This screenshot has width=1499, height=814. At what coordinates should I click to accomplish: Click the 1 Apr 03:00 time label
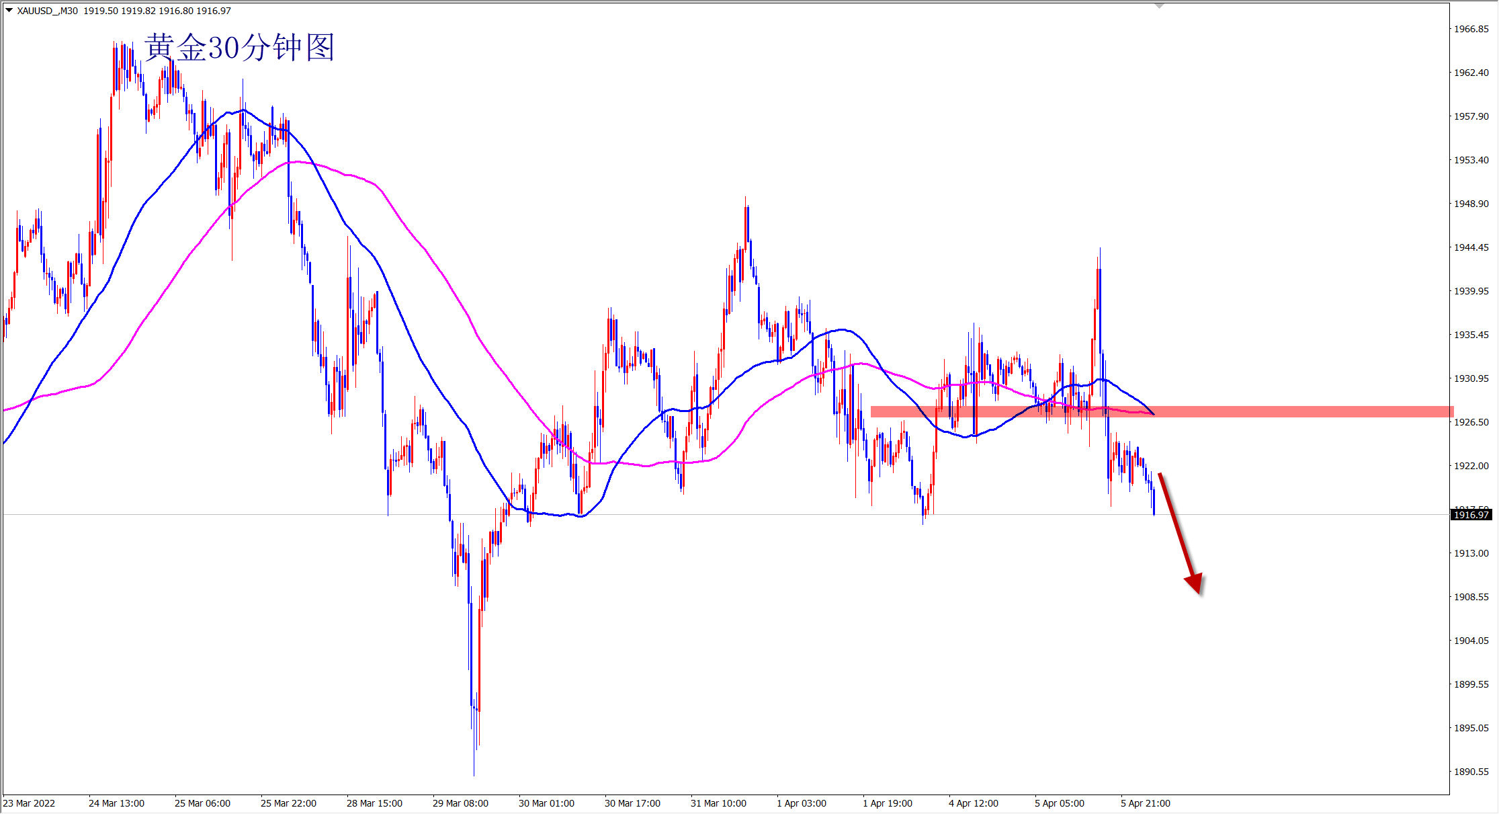801,803
